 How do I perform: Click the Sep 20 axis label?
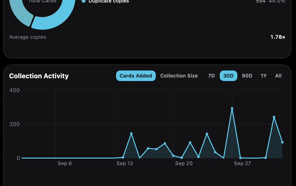click(x=184, y=163)
